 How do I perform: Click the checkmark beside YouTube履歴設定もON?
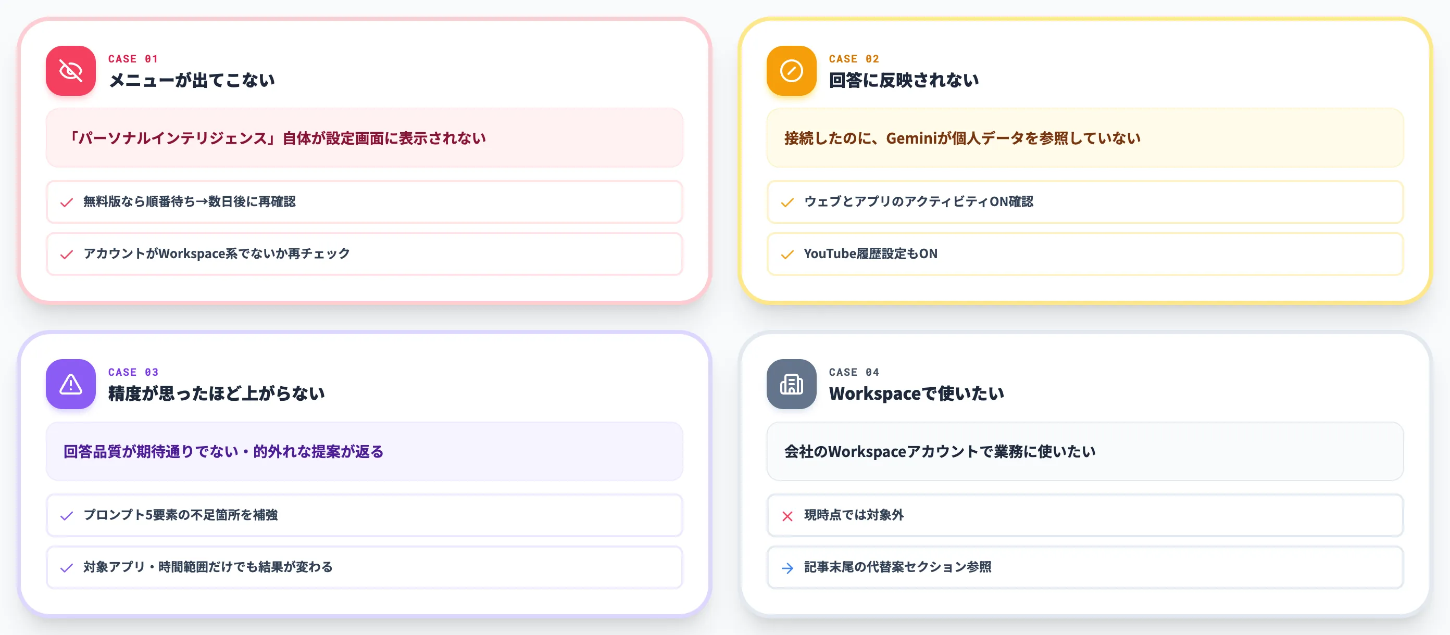[787, 255]
